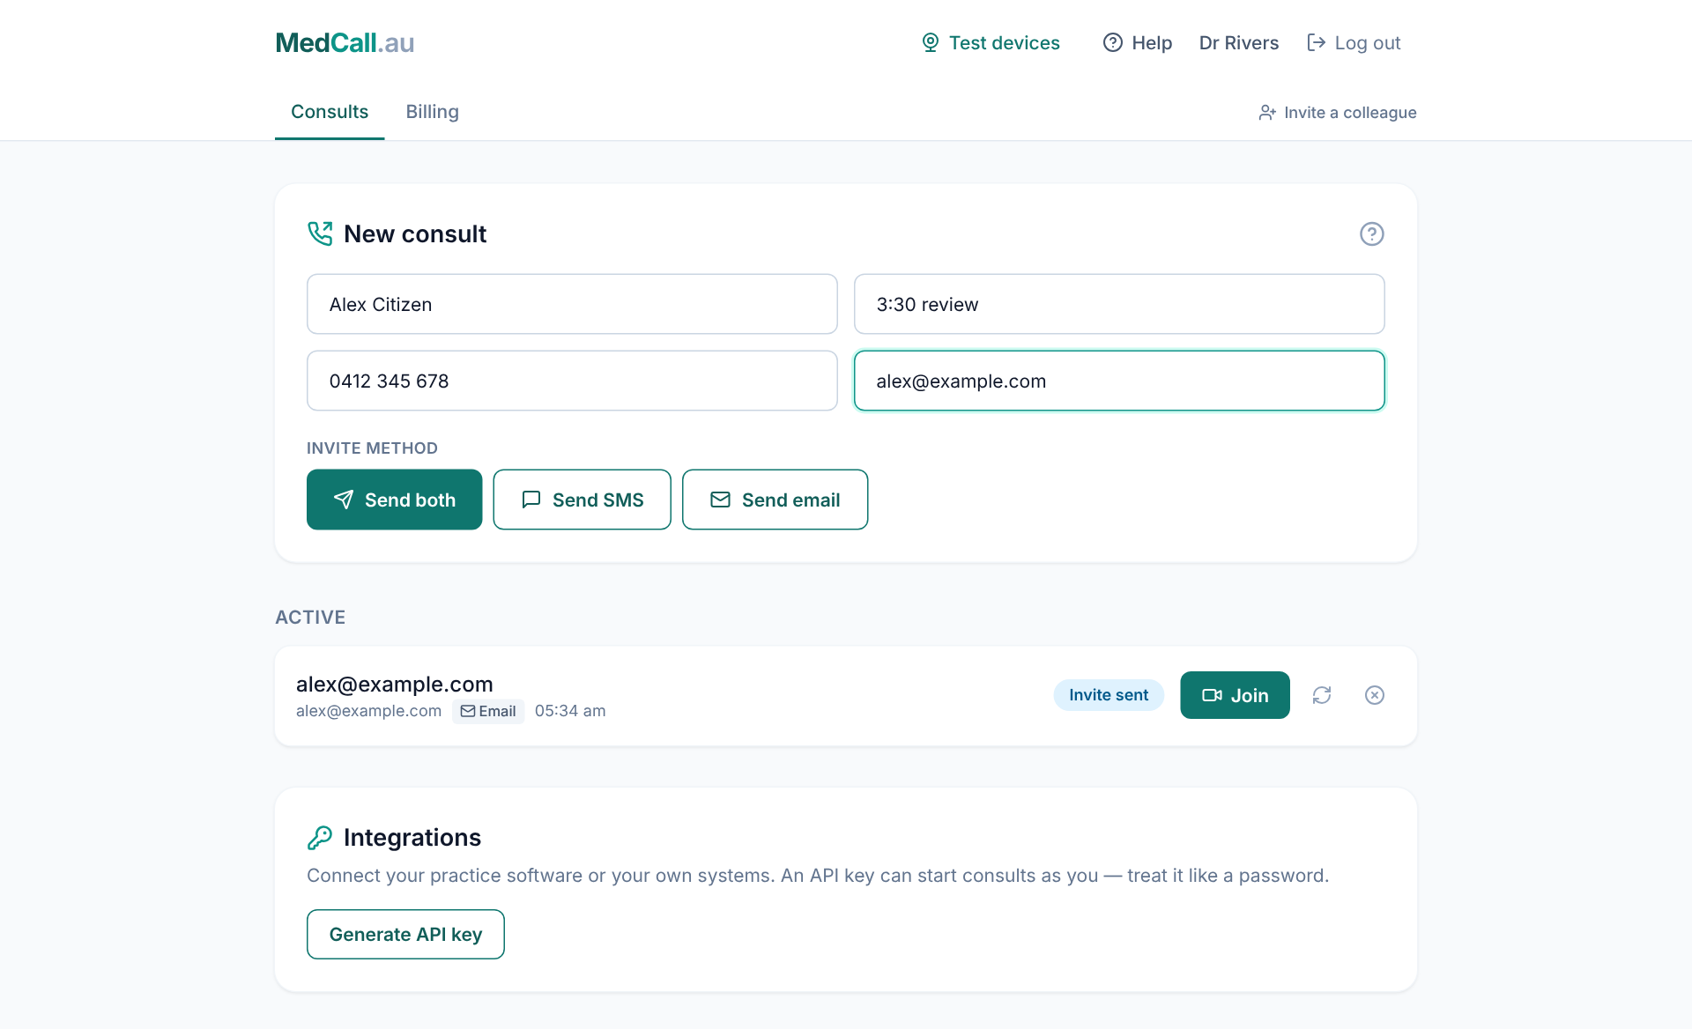Choose Send SMS invite method
1692x1029 pixels.
[582, 500]
